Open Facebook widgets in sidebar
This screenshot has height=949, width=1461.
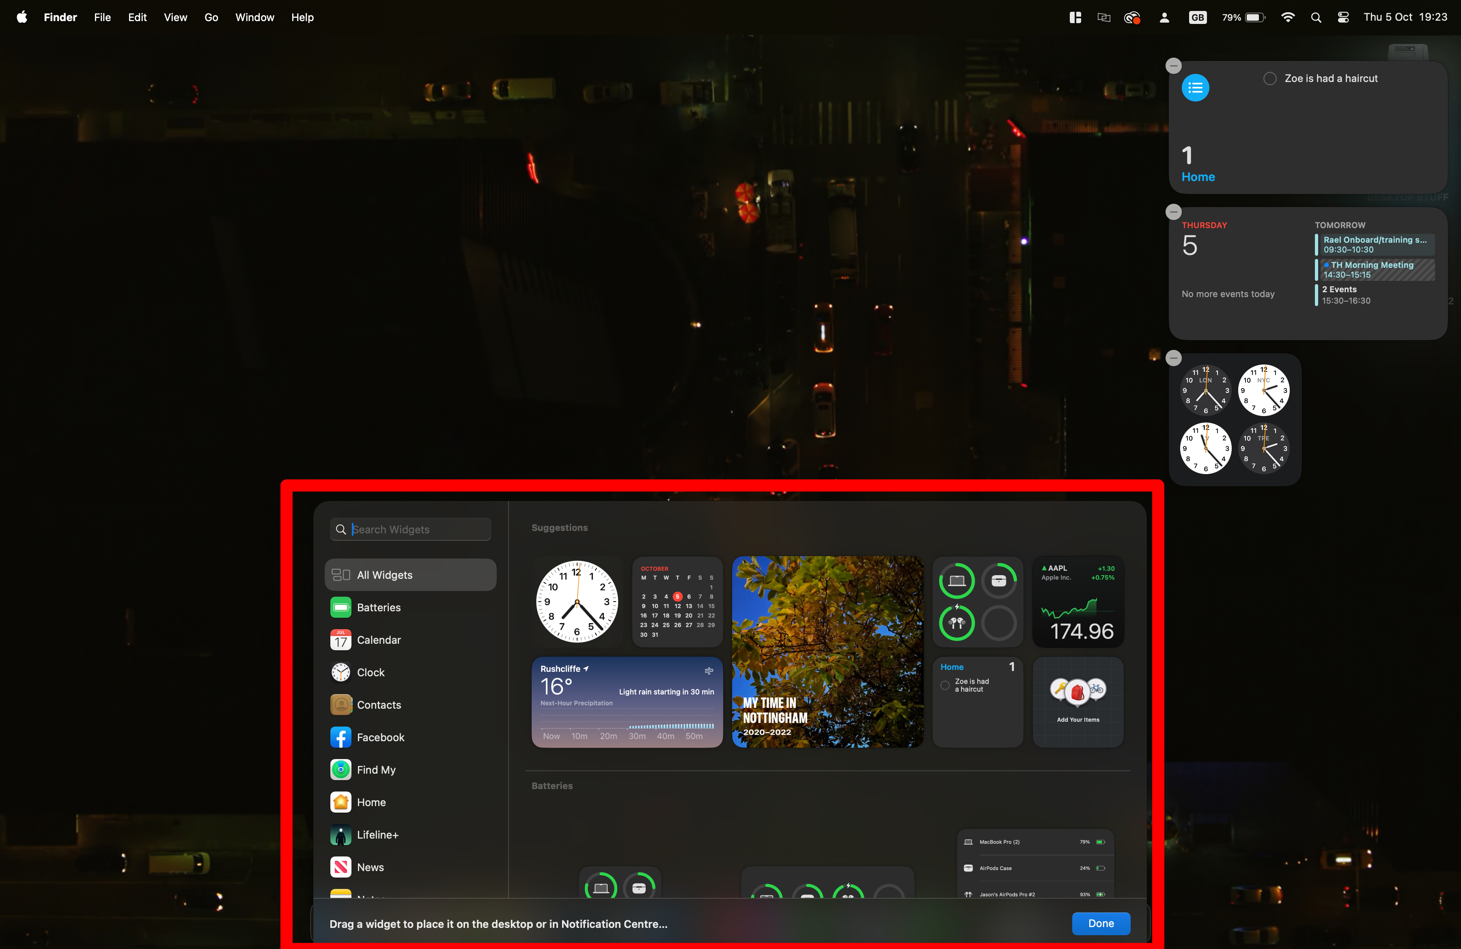380,737
